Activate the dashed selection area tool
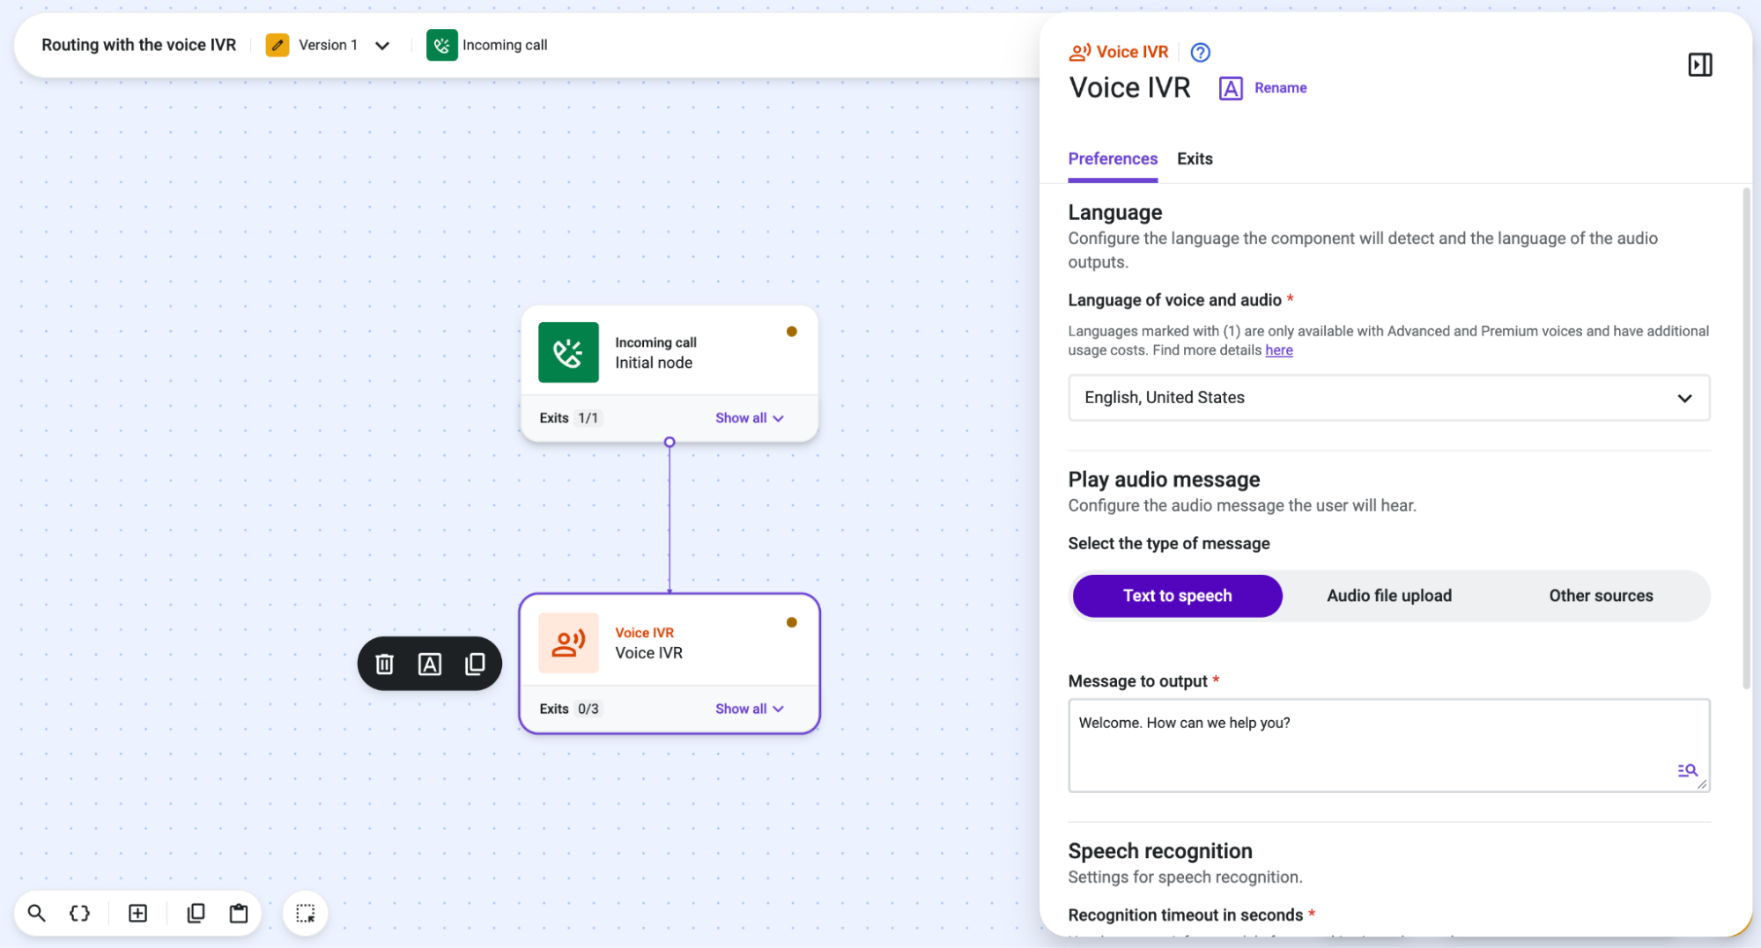1761x948 pixels. 306,913
